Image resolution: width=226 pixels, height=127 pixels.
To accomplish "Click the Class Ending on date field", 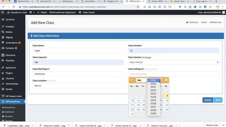I will click(173, 74).
